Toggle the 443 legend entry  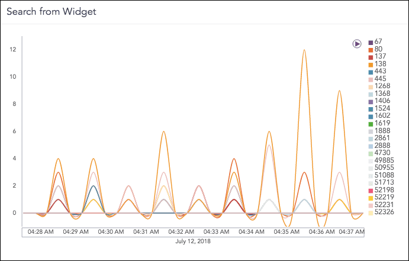click(x=381, y=72)
